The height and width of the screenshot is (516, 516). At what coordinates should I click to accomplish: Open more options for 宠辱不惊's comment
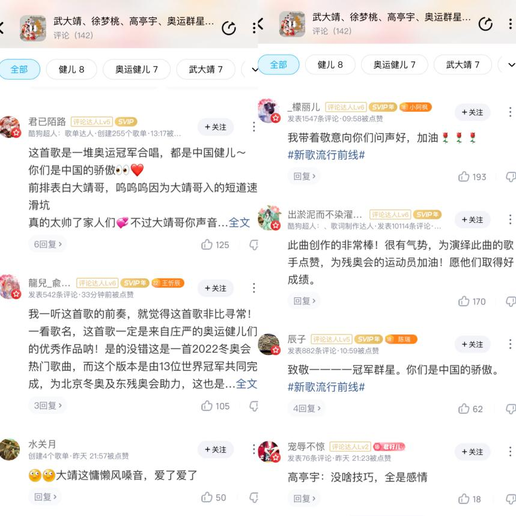pyautogui.click(x=510, y=452)
